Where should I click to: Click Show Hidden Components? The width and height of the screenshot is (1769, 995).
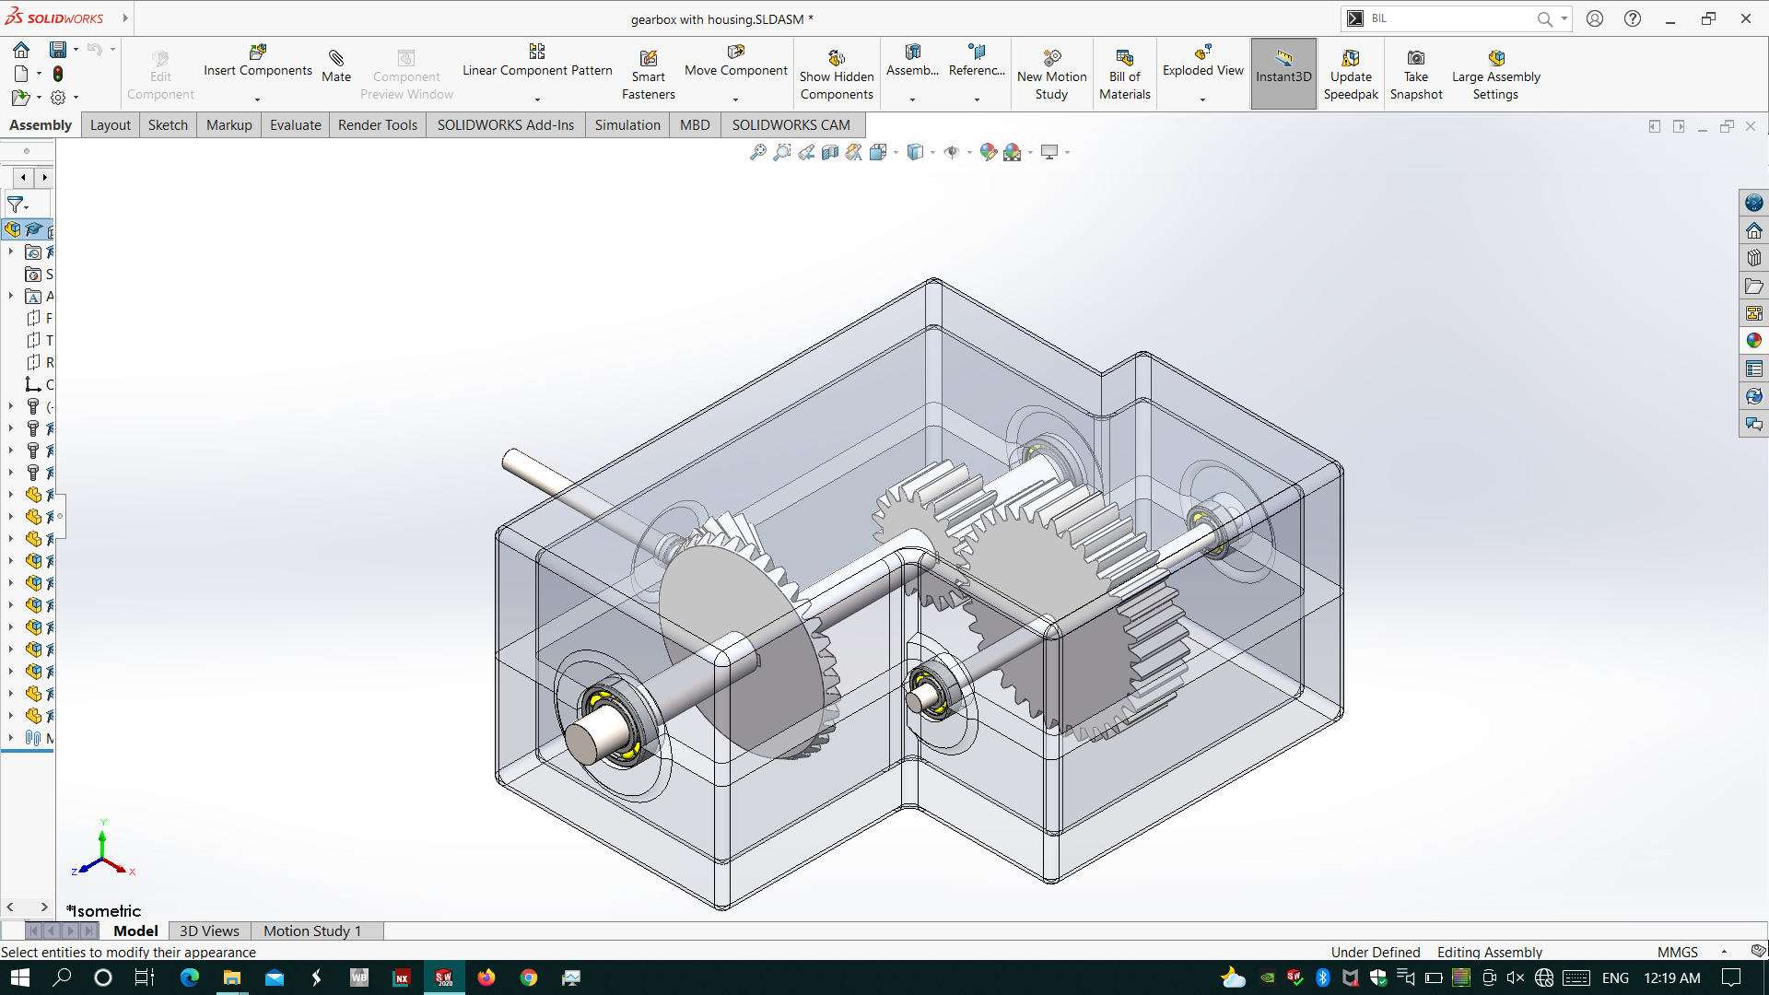pyautogui.click(x=837, y=75)
